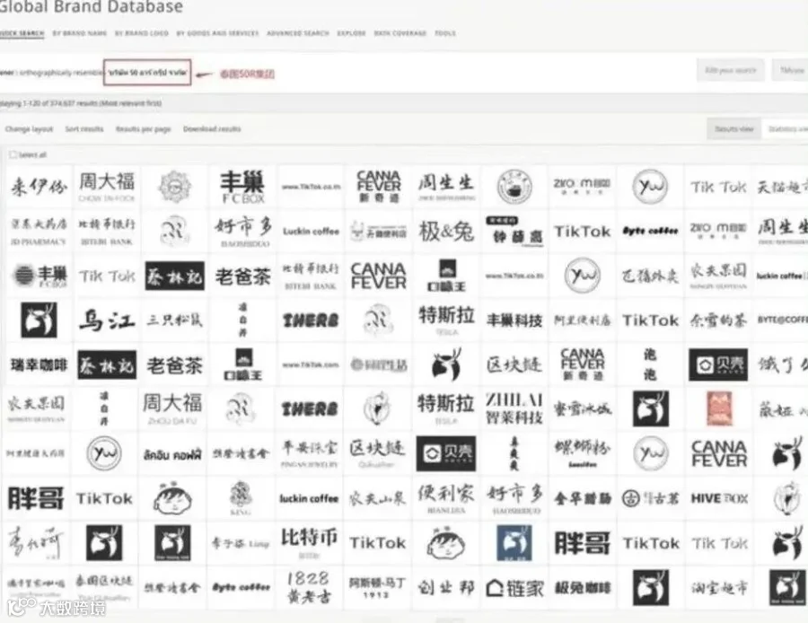The image size is (808, 623).
Task: Open the Explore tab
Action: click(x=351, y=33)
